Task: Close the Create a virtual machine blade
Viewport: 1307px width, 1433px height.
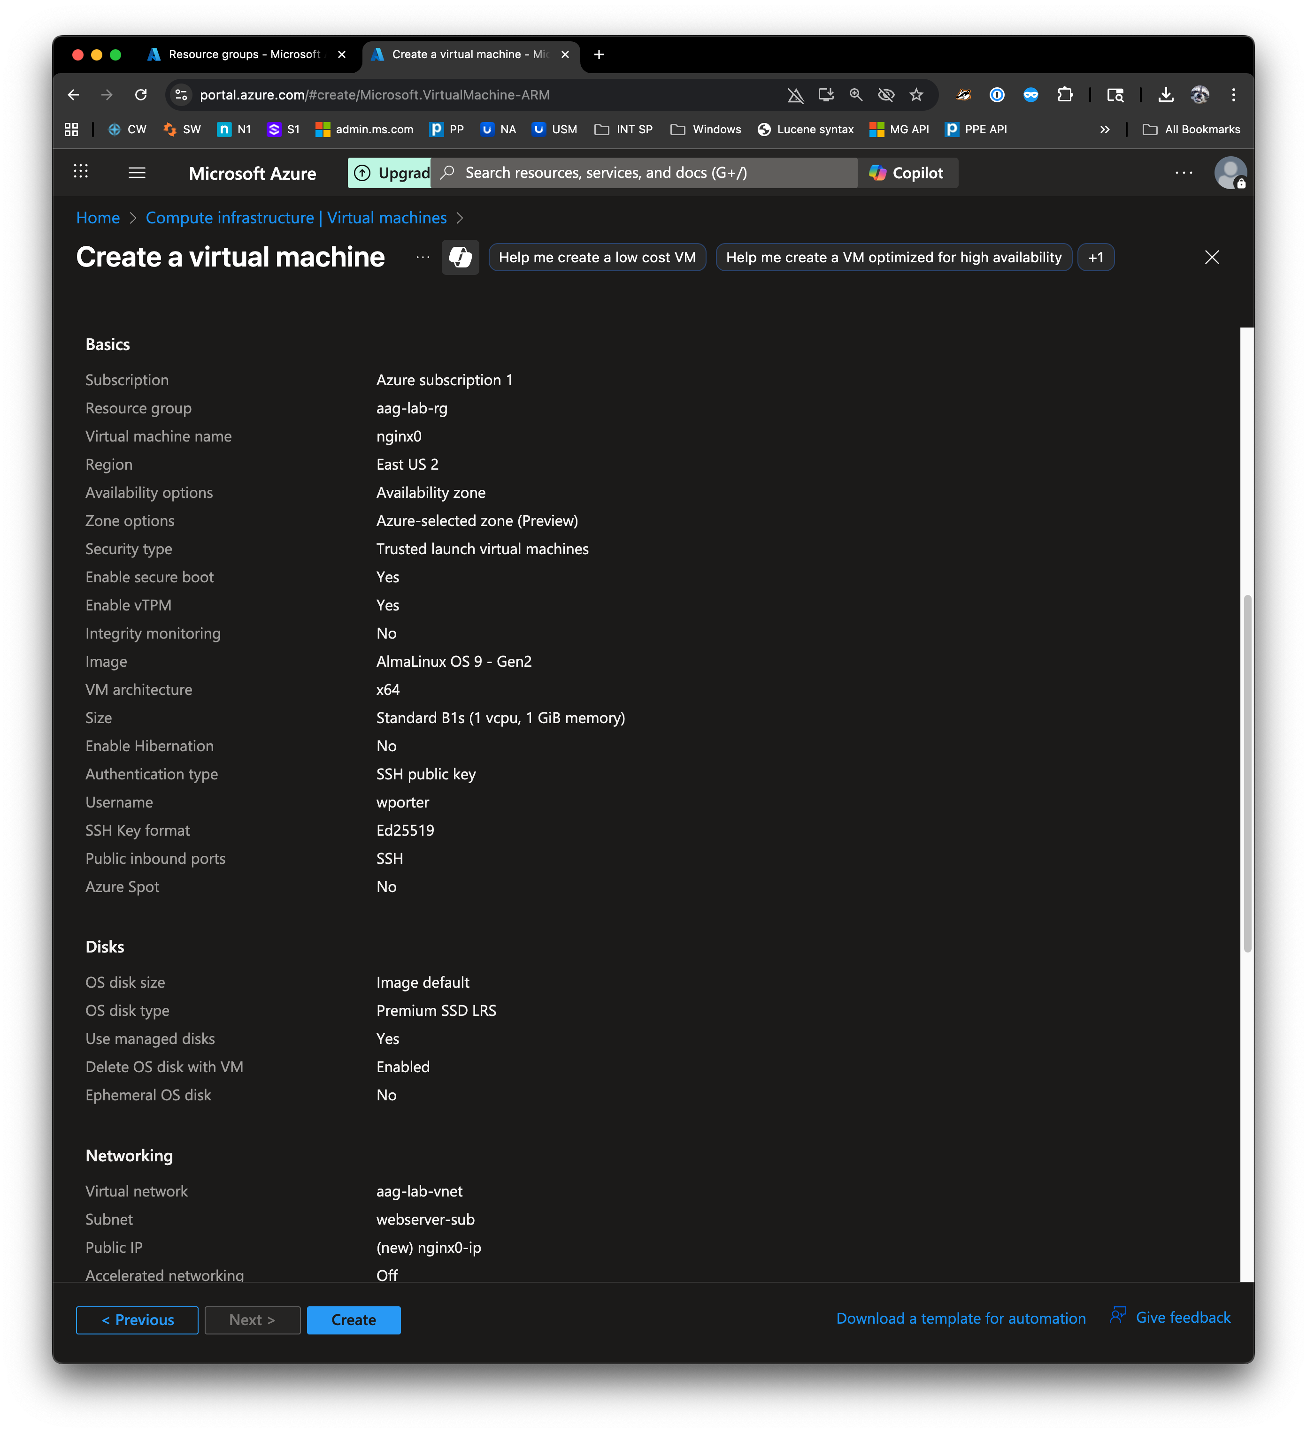Action: click(x=1212, y=257)
